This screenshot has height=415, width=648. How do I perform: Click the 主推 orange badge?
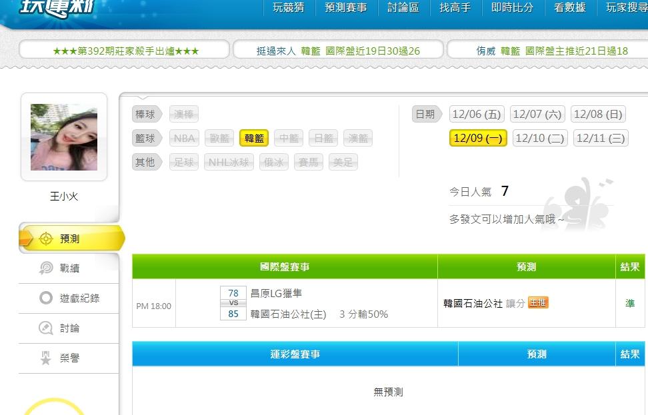[538, 302]
